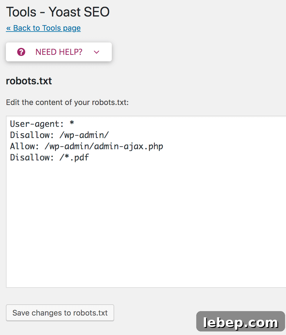Click inside the robots.txt editor textarea
The width and height of the screenshot is (286, 335).
tap(146, 202)
